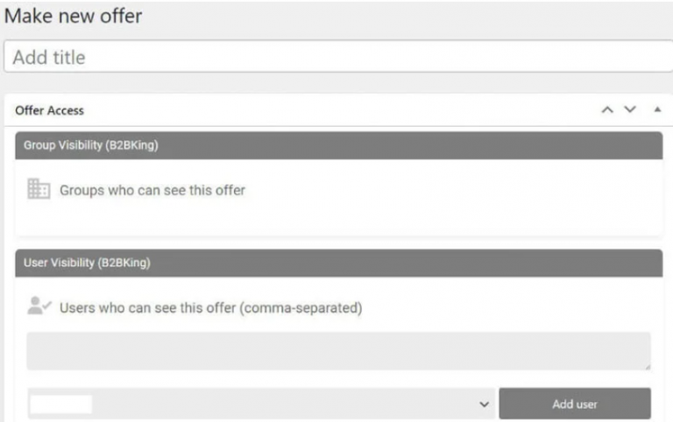This screenshot has width=673, height=422.
Task: Move Offer Access panel down
Action: (629, 110)
